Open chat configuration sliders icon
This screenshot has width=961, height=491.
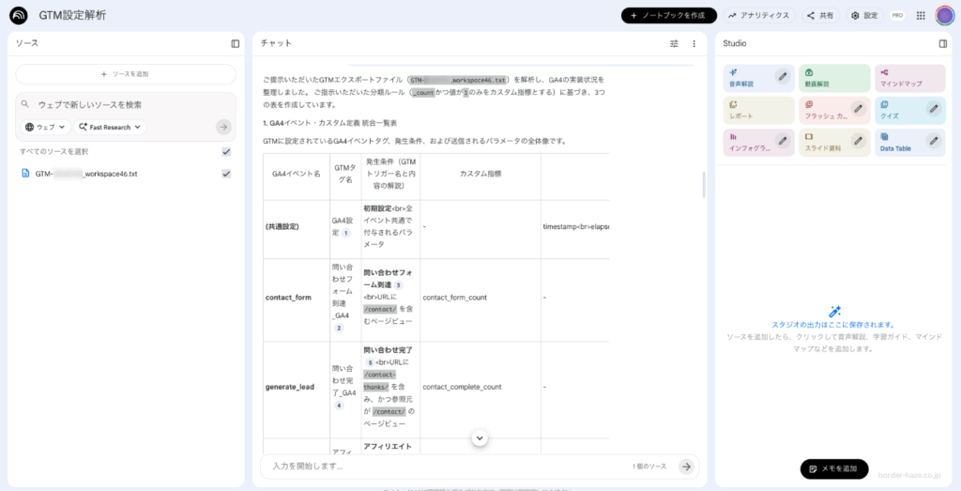674,43
